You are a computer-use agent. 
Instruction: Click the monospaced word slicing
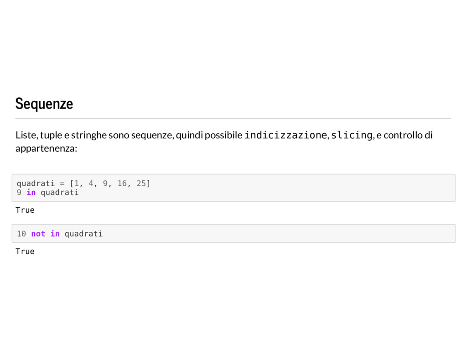tap(352, 135)
